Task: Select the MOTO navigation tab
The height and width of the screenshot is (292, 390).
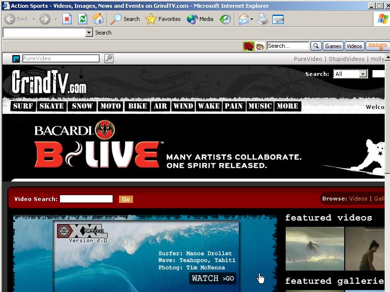Action: coord(111,106)
